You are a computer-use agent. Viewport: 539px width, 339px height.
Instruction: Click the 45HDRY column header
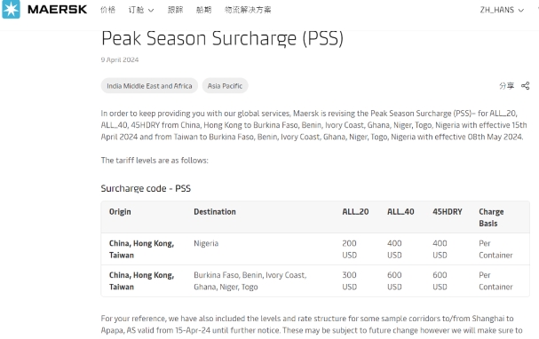tap(448, 211)
